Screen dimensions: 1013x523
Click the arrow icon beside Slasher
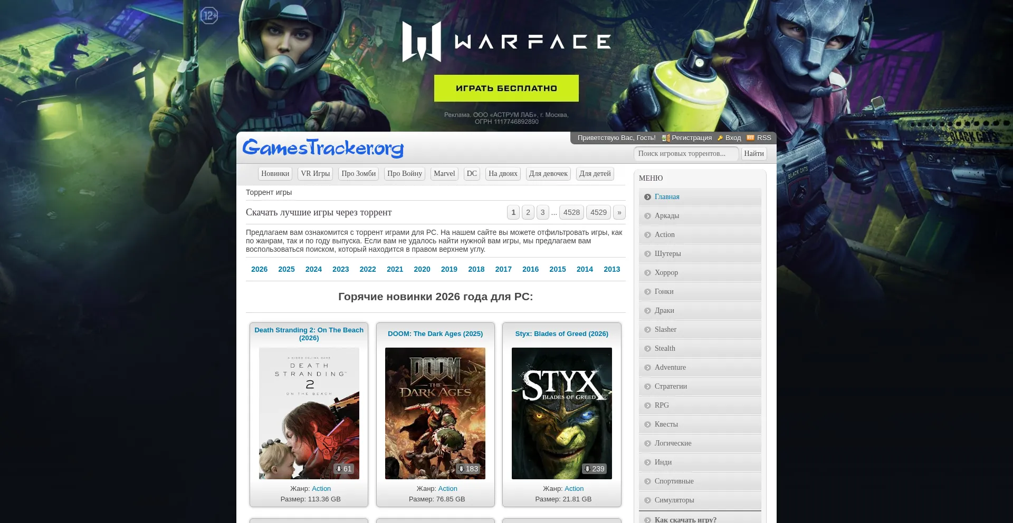pos(647,330)
